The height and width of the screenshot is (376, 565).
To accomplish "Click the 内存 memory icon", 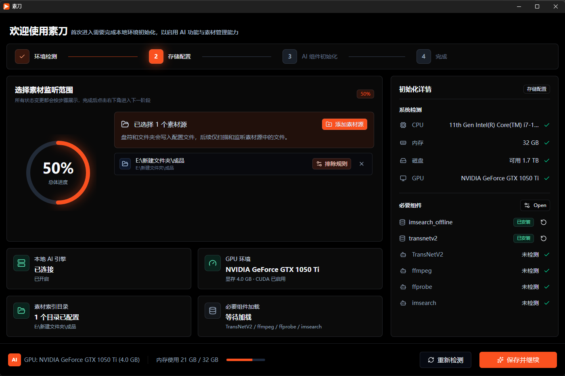I will [403, 143].
